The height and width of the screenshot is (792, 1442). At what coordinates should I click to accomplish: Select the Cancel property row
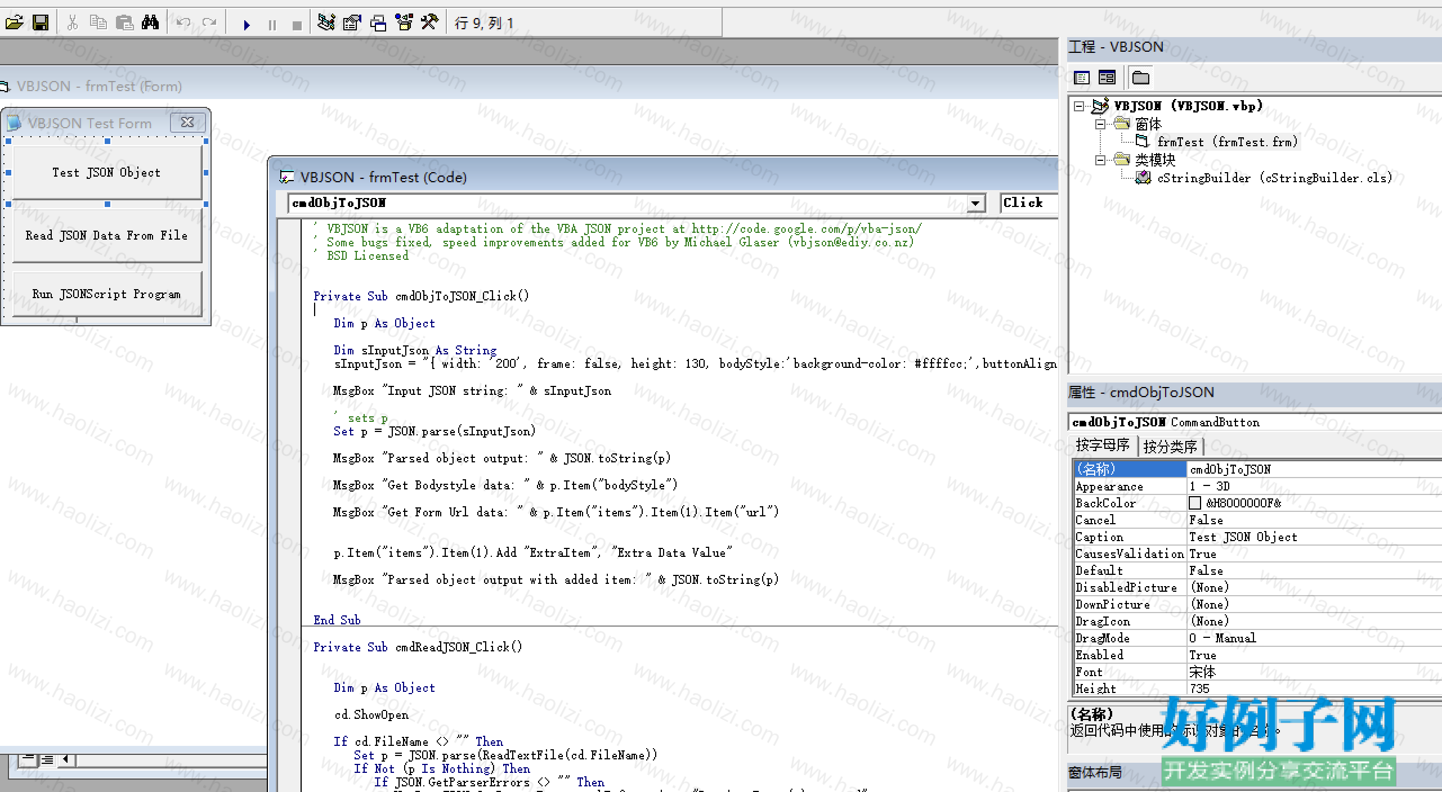(1257, 520)
